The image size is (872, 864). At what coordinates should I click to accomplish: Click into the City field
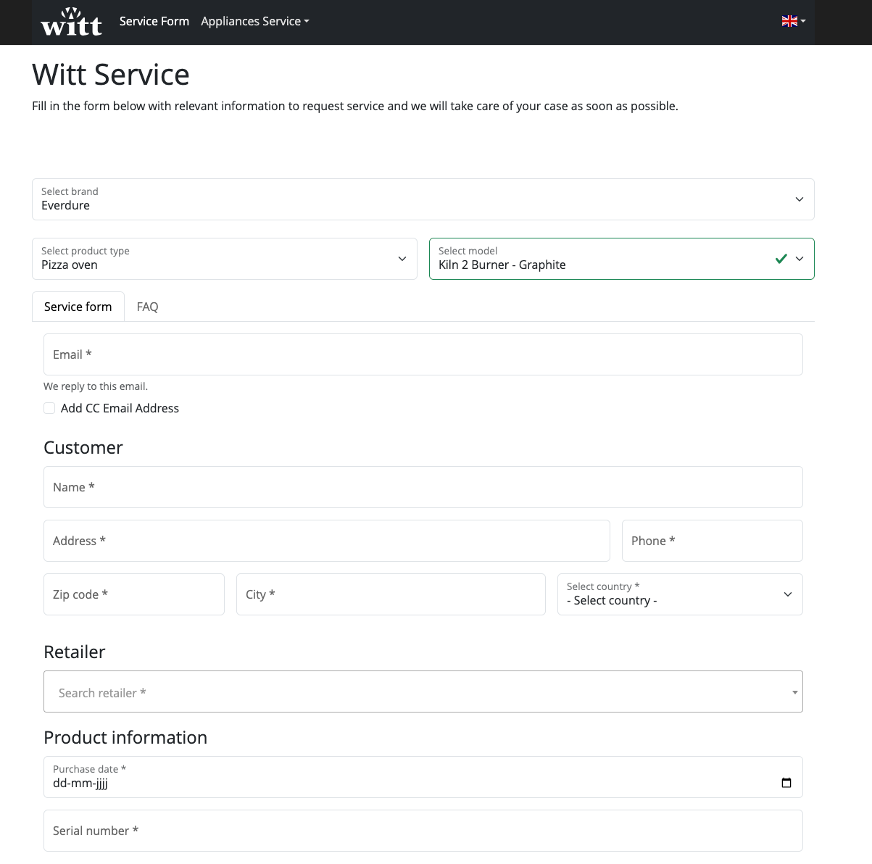click(390, 594)
